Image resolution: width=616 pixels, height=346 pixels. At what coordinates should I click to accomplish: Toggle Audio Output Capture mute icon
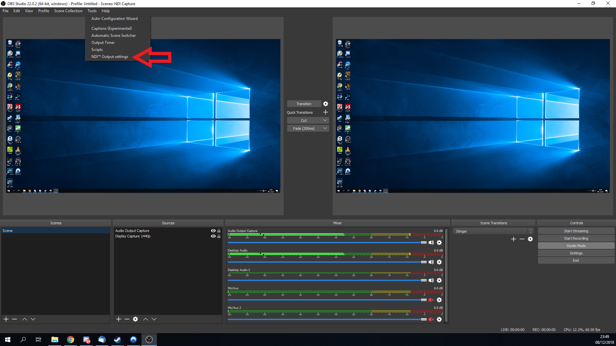[431, 243]
